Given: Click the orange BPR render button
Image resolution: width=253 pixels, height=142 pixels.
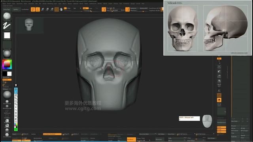Looking at the screenshot, I should coord(219,59).
